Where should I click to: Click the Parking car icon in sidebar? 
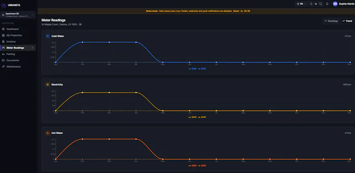[3, 54]
